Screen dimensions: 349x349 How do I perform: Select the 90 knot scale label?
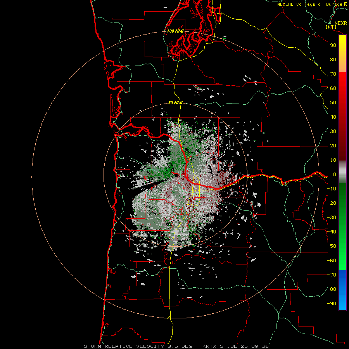[x=333, y=45]
